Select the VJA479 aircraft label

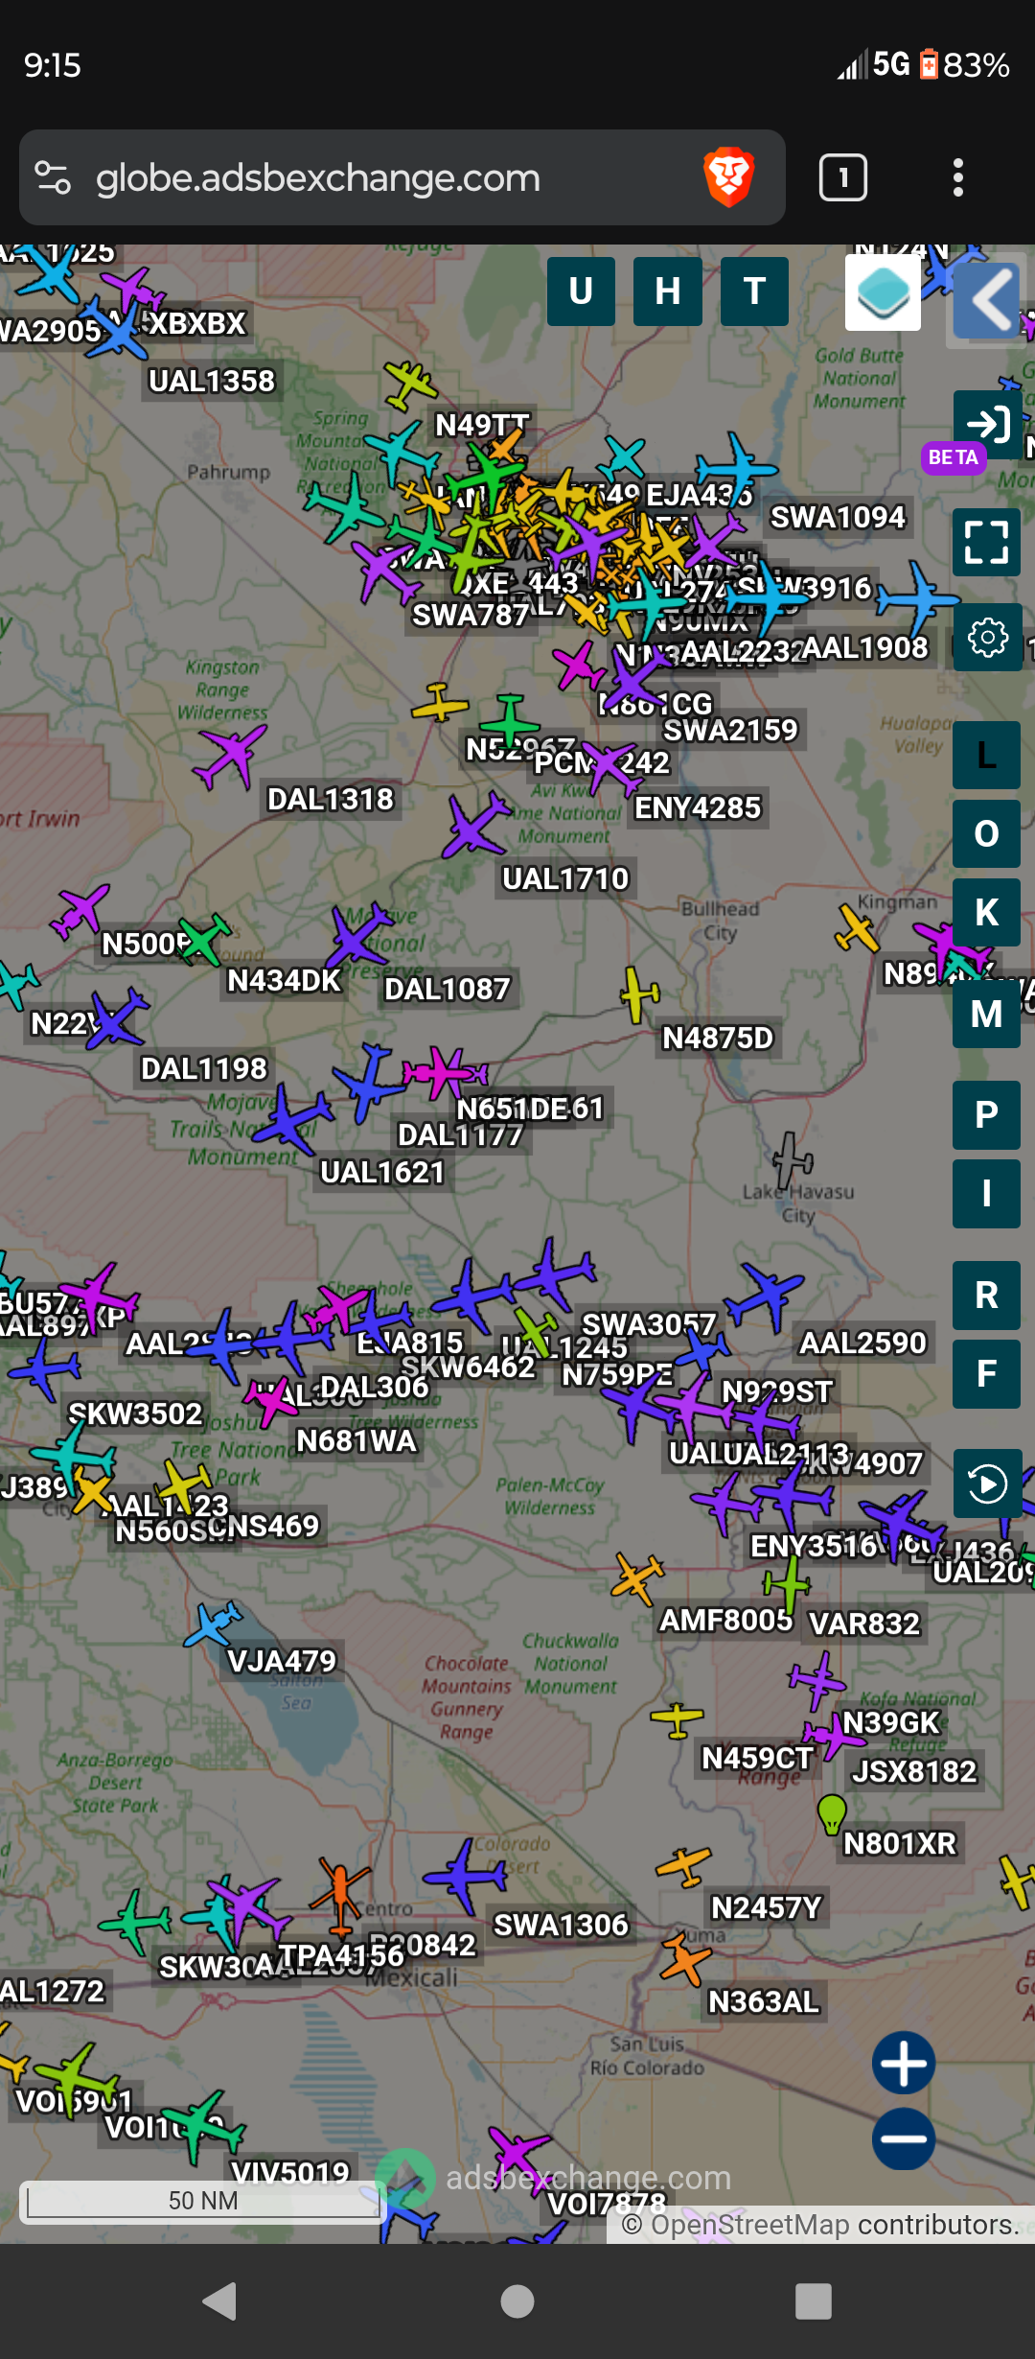pos(282,1661)
